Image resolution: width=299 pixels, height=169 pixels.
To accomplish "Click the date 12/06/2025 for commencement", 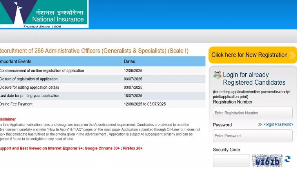I will 133,71.
